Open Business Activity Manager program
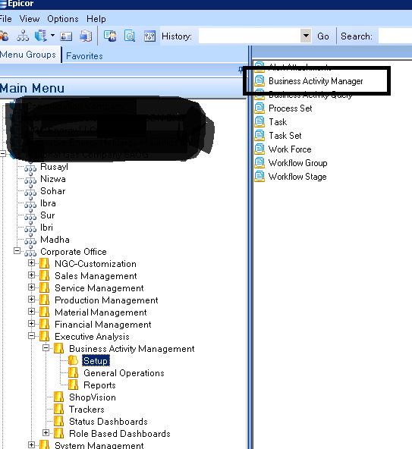 tap(316, 81)
